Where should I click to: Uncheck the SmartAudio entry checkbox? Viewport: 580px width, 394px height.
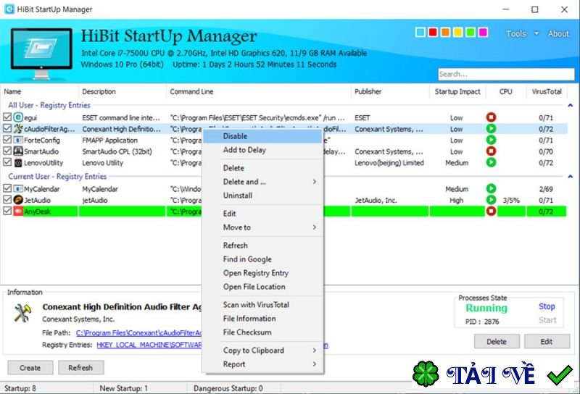click(x=7, y=151)
